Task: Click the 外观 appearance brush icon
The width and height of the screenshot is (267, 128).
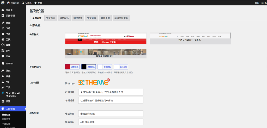Action: (3, 71)
